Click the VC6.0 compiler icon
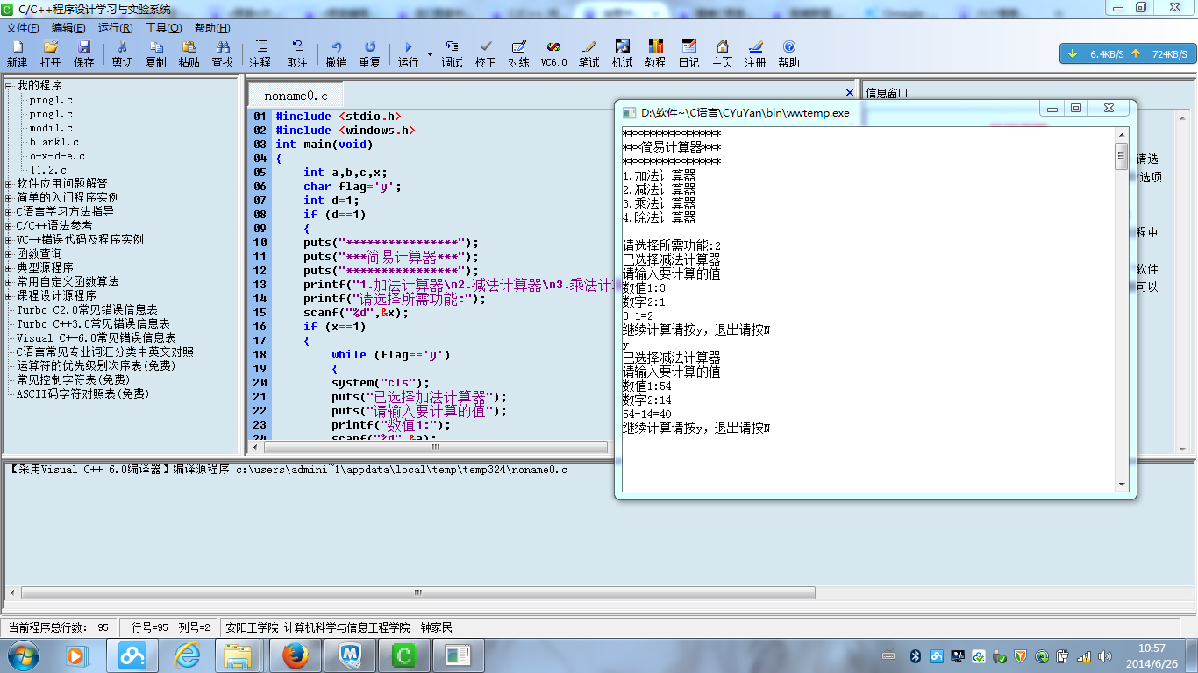Image resolution: width=1198 pixels, height=673 pixels. click(x=553, y=53)
